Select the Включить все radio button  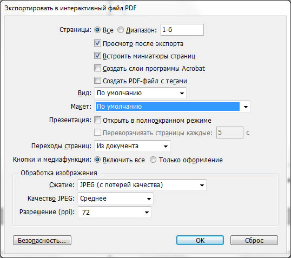97,160
